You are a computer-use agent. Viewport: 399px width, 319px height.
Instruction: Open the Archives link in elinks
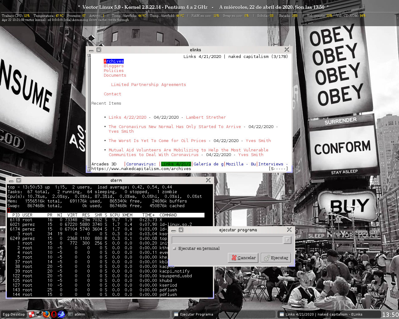pyautogui.click(x=114, y=61)
